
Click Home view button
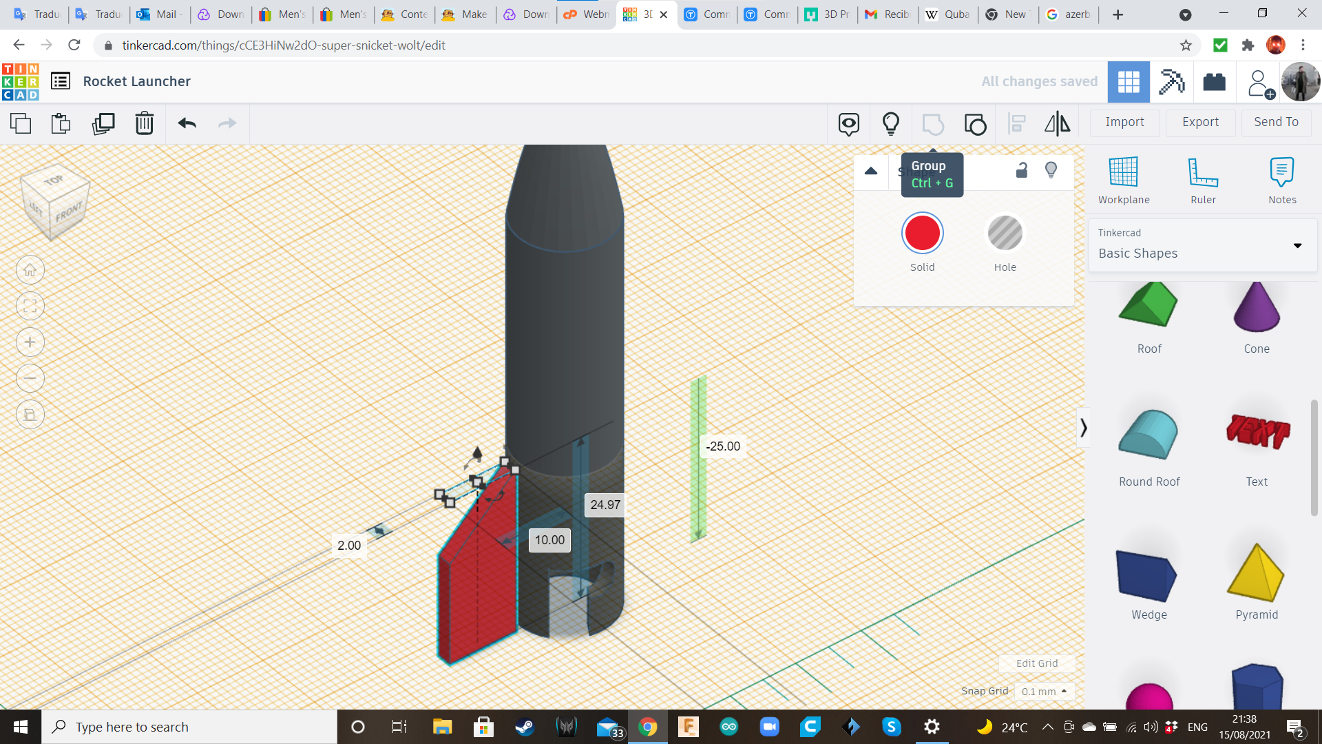pyautogui.click(x=30, y=270)
